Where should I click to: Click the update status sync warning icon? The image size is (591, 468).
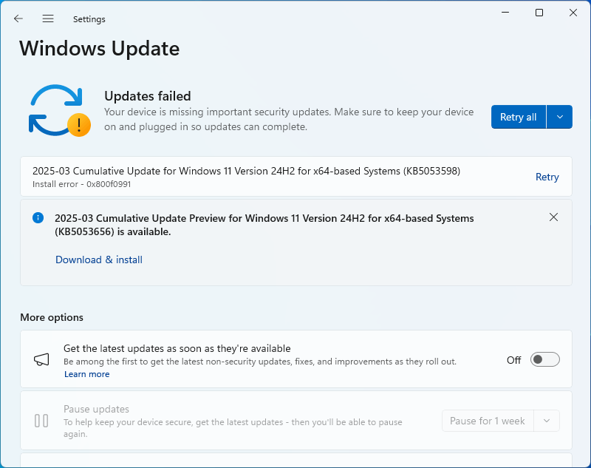pos(60,110)
